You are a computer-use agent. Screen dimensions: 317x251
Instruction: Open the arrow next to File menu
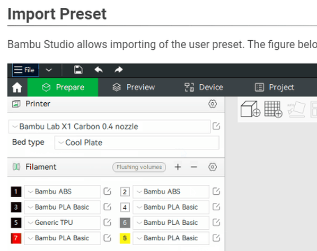click(49, 70)
